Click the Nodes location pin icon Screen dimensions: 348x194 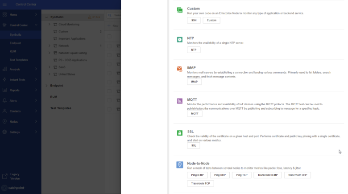(4, 121)
